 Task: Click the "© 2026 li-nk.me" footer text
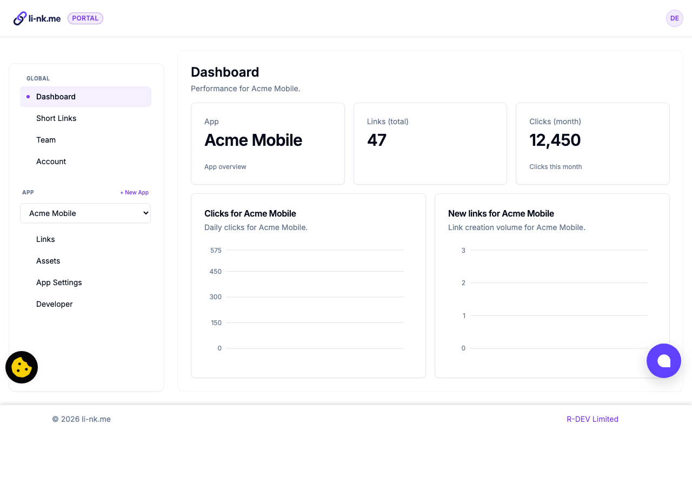pyautogui.click(x=82, y=419)
